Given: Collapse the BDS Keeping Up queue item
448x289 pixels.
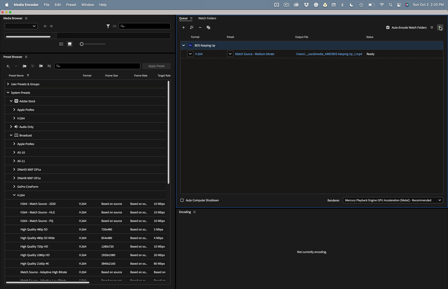Looking at the screenshot, I should 184,45.
